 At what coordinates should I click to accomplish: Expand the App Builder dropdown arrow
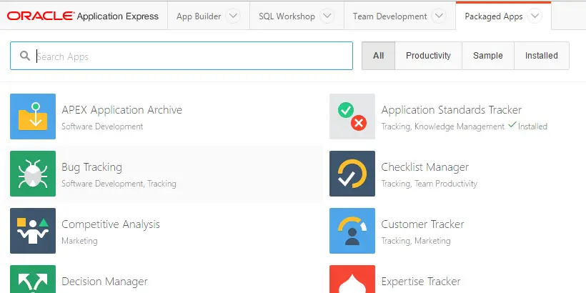click(x=233, y=16)
